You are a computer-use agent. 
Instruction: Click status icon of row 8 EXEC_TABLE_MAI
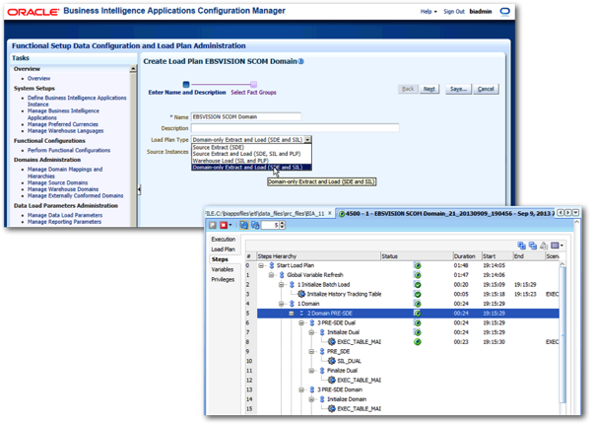pos(418,342)
